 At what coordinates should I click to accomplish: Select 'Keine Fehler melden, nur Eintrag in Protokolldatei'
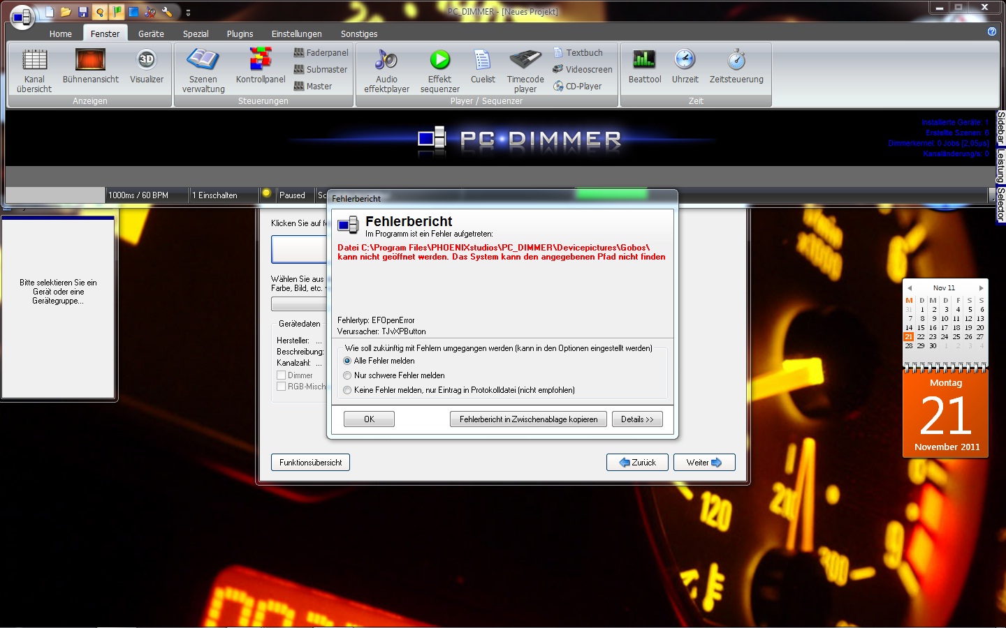click(x=347, y=390)
